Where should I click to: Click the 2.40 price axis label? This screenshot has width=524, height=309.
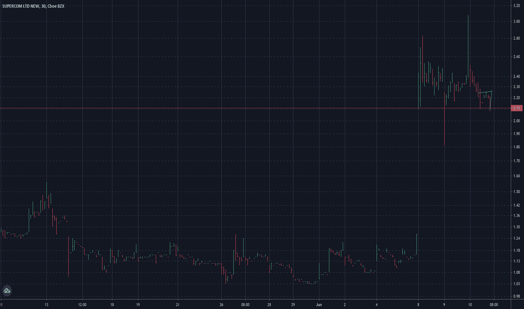pyautogui.click(x=516, y=76)
